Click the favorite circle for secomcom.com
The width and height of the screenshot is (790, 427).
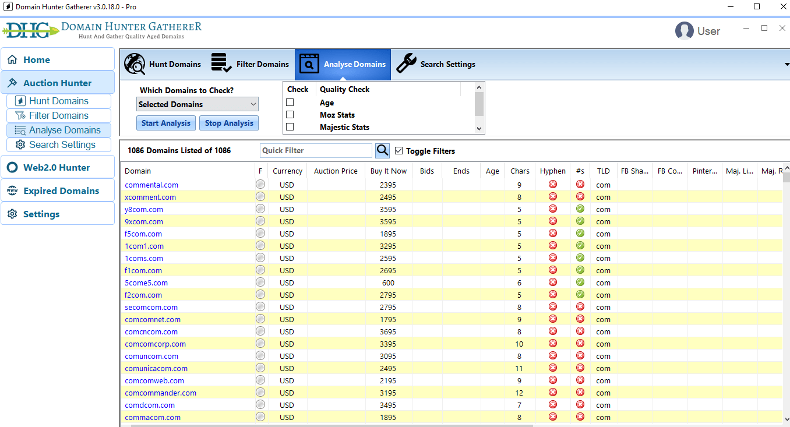(260, 307)
